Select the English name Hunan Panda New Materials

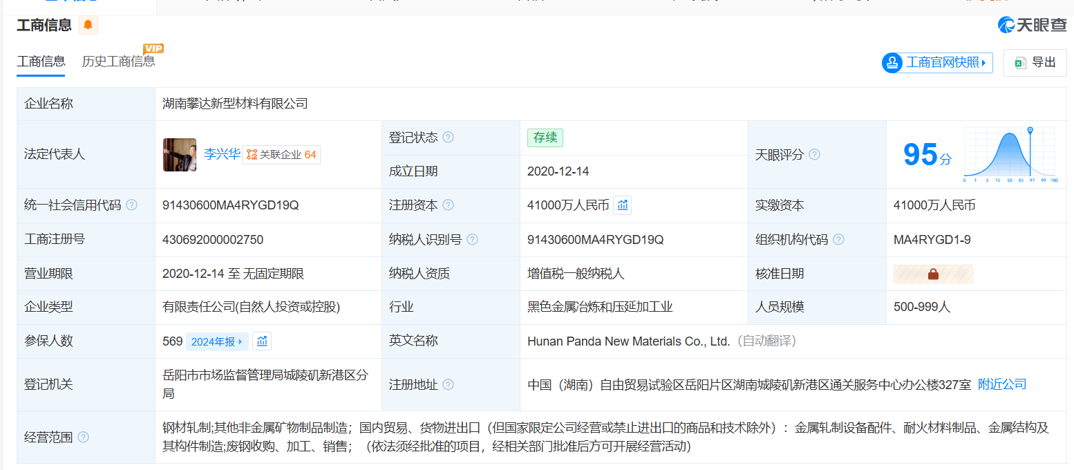pos(628,341)
